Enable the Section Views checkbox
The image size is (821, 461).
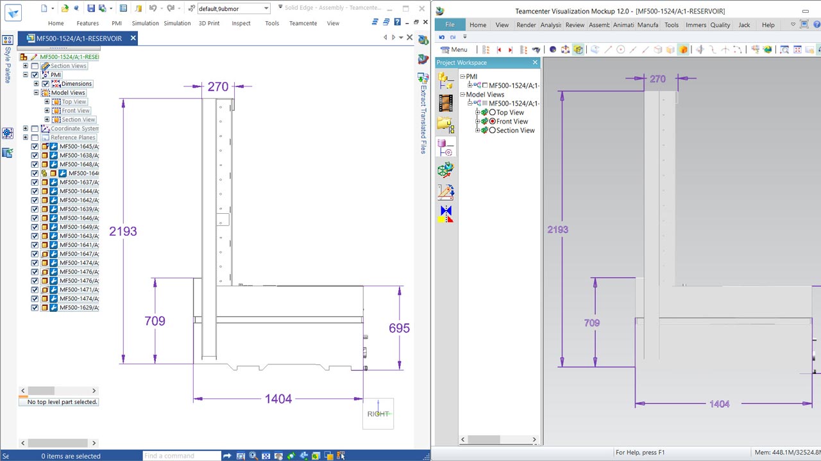[x=35, y=66]
